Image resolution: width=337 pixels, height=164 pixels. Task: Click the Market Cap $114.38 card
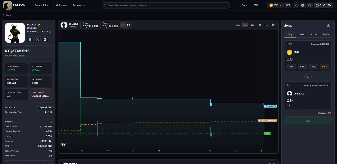[x=16, y=81]
